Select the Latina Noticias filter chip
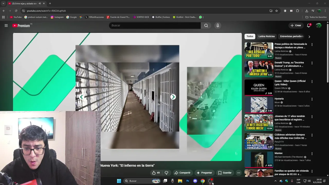 click(267, 36)
